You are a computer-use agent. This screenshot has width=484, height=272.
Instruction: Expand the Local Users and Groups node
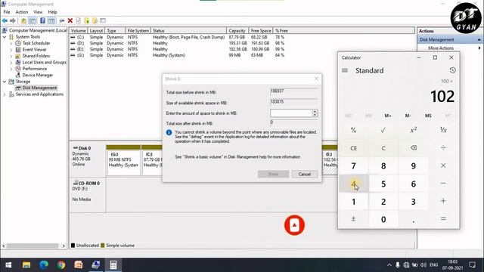(x=11, y=63)
